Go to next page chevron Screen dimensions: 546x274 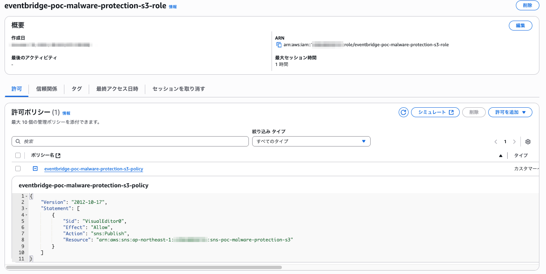pyautogui.click(x=514, y=142)
